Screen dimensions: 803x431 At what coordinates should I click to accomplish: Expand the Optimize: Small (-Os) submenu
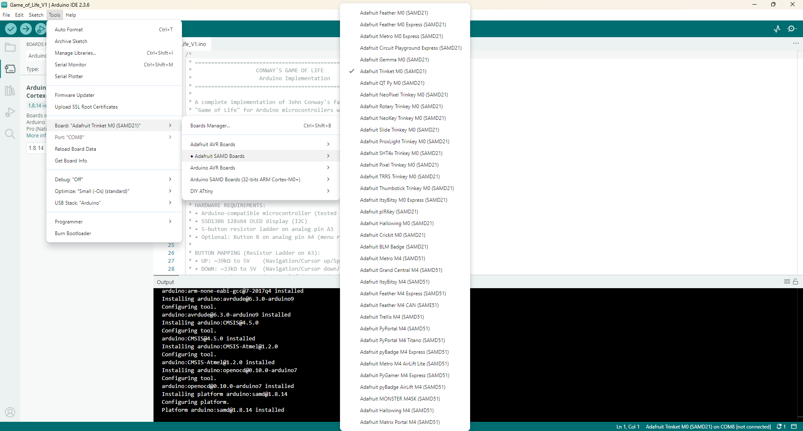(x=114, y=191)
